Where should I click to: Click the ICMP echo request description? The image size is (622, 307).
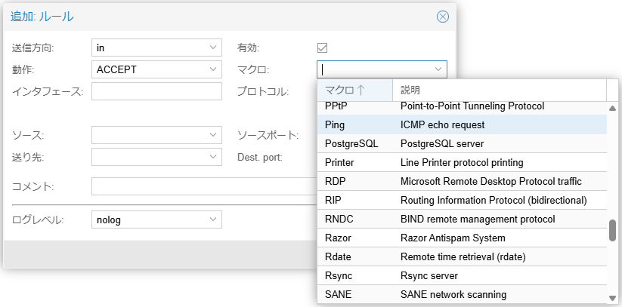click(x=443, y=124)
